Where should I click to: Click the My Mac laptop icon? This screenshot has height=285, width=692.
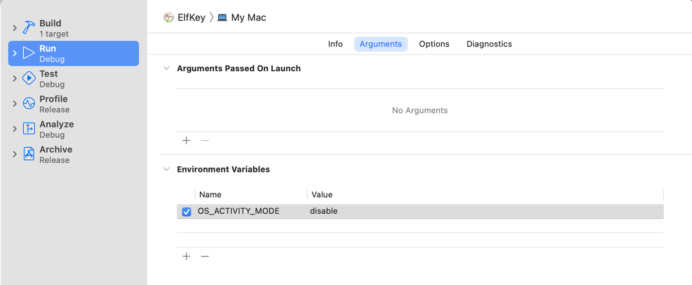coord(222,17)
